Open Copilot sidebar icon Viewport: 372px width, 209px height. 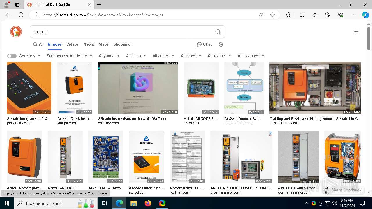(x=365, y=15)
